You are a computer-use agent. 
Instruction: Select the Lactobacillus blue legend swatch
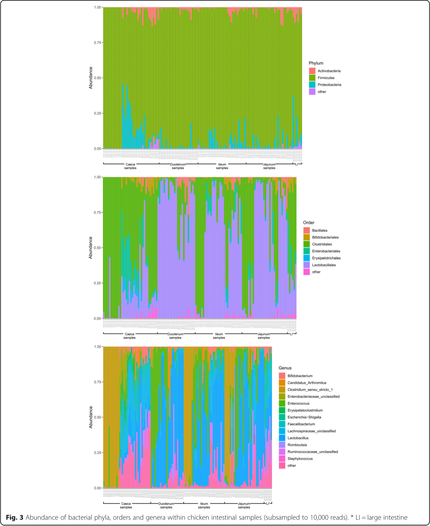click(x=282, y=438)
